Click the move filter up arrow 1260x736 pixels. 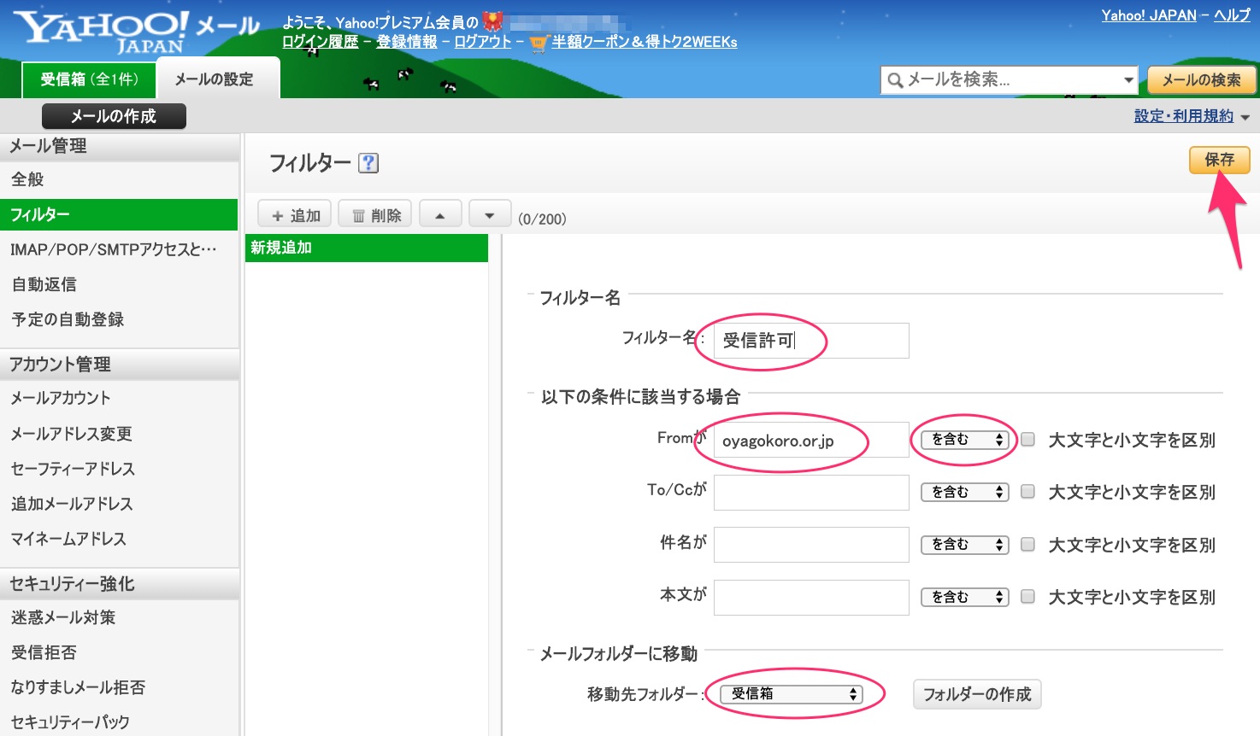[x=439, y=215]
